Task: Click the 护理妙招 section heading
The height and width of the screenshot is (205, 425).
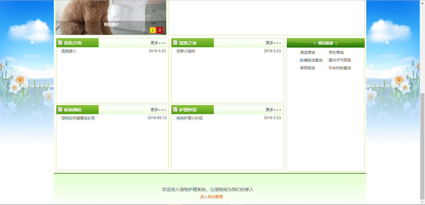Action: point(188,110)
